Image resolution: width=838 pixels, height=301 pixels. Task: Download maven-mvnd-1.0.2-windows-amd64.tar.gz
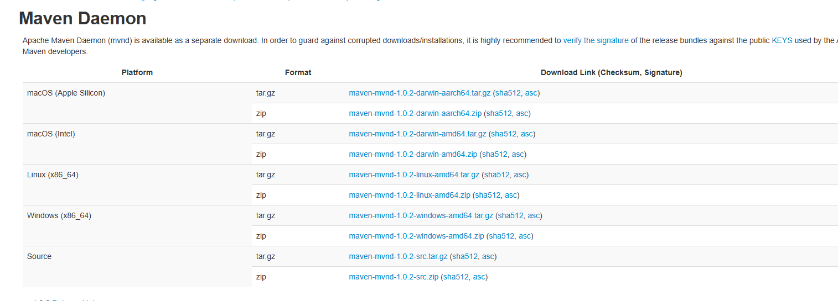[x=421, y=215]
